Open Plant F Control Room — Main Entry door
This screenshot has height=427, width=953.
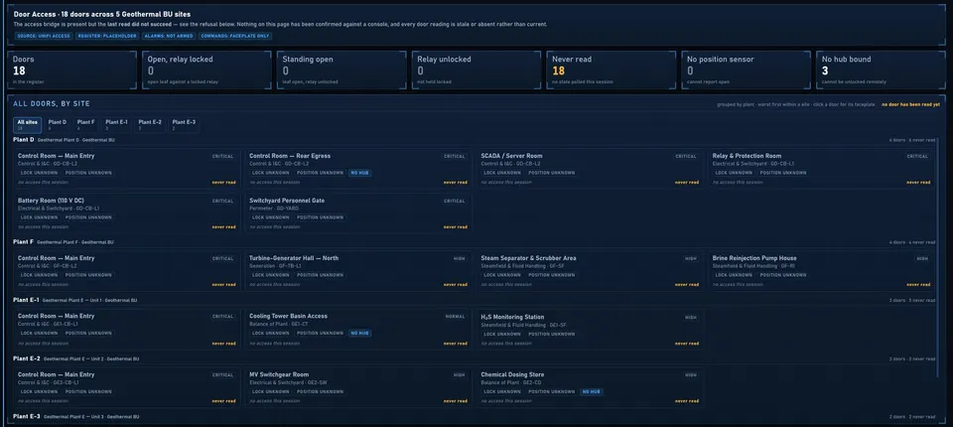pos(126,271)
